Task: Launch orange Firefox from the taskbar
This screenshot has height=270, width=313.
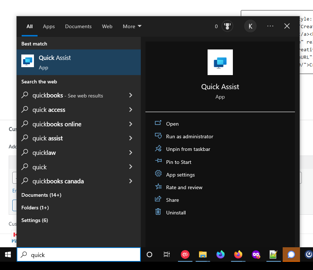Action: pyautogui.click(x=238, y=254)
